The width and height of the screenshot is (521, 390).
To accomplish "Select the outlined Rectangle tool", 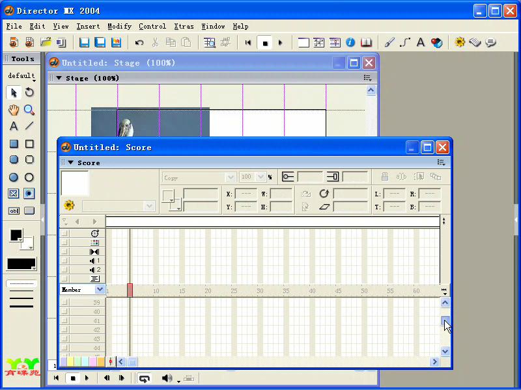I will point(29,144).
